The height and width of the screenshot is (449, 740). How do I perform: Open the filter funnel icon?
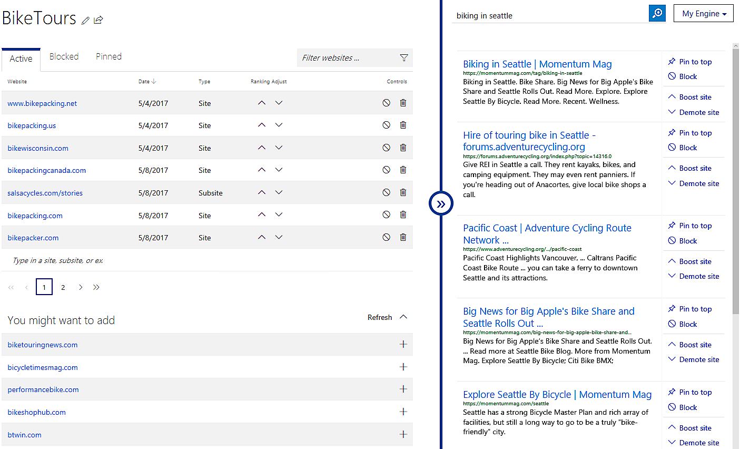(404, 58)
